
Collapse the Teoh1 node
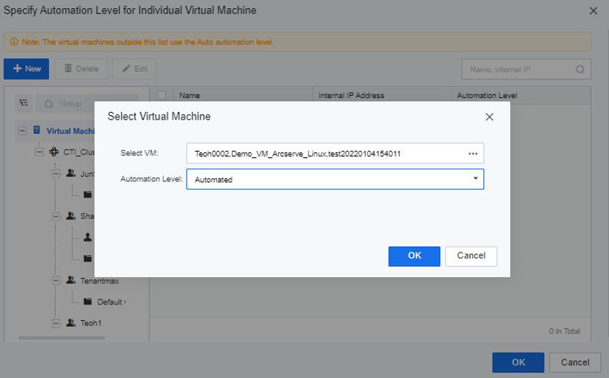pos(57,323)
